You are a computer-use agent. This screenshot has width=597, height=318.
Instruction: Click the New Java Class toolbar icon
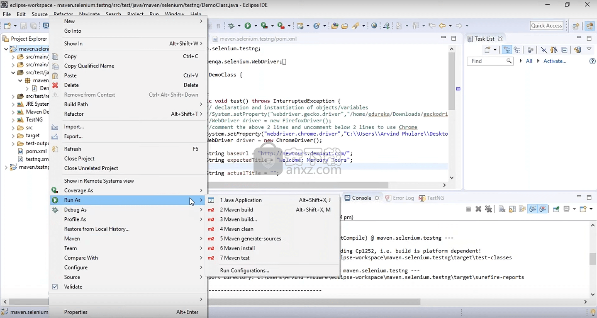pyautogui.click(x=317, y=26)
